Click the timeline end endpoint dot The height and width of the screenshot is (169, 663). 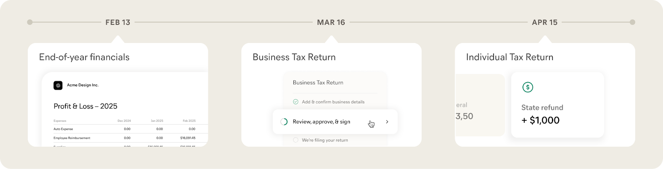tap(632, 22)
